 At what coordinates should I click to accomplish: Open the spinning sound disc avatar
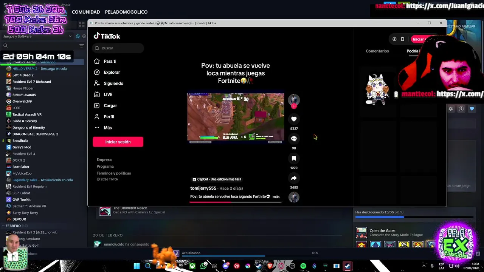pos(294,197)
